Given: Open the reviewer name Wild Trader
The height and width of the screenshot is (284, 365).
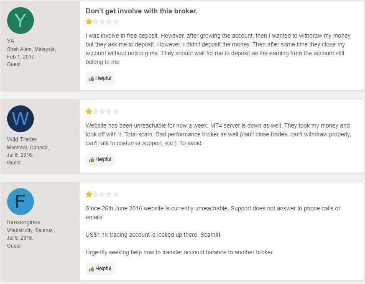Looking at the screenshot, I should pyautogui.click(x=22, y=139).
